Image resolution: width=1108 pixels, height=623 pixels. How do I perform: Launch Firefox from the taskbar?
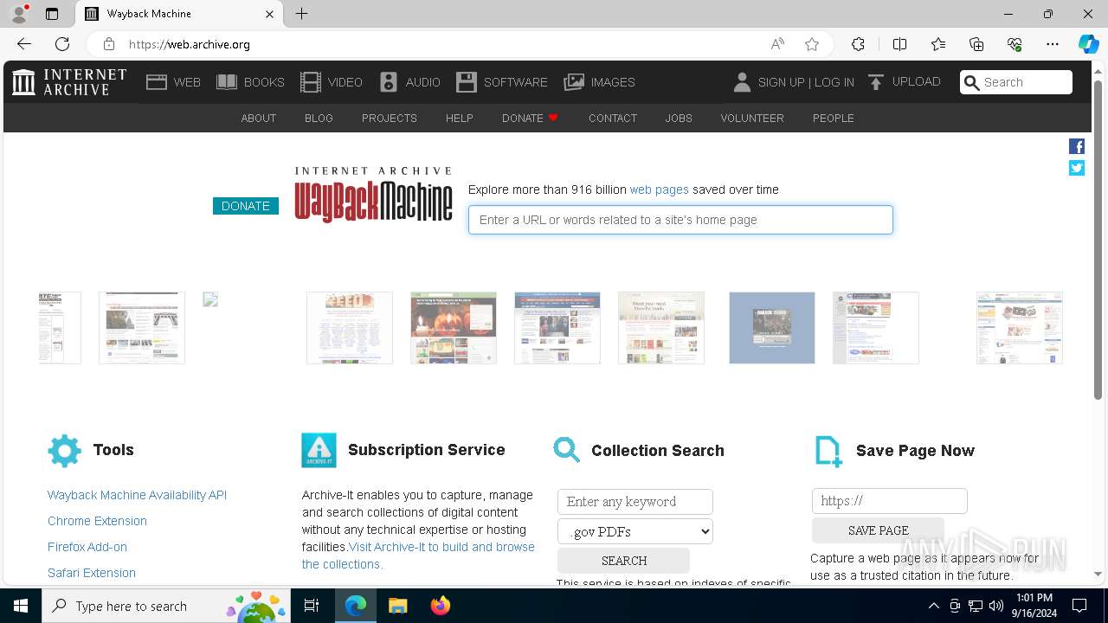[440, 606]
